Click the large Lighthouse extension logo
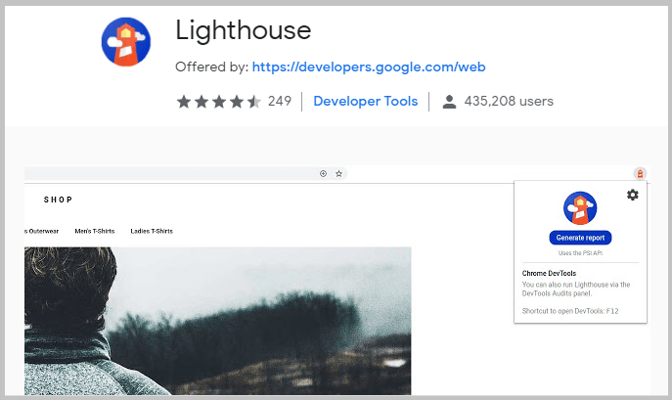 (126, 42)
